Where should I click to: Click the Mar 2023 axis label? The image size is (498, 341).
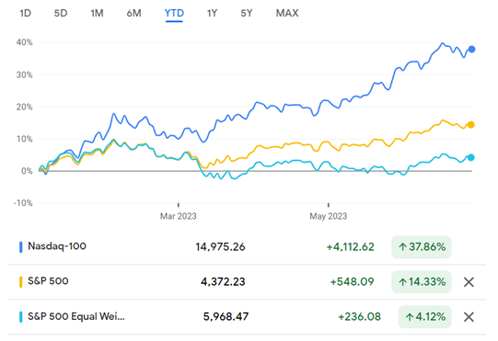[179, 216]
